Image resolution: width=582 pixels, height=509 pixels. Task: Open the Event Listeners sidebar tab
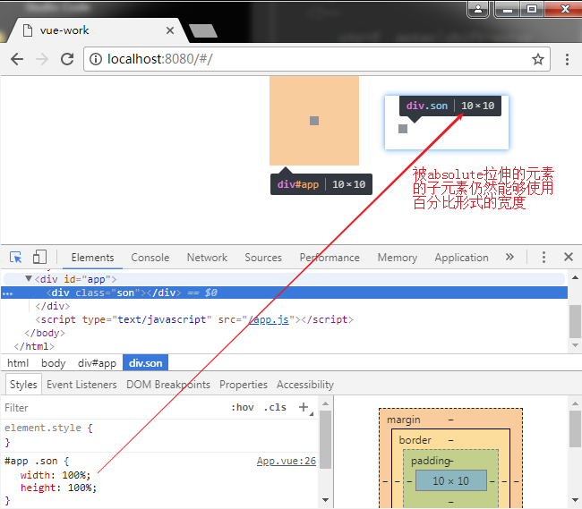click(x=81, y=385)
